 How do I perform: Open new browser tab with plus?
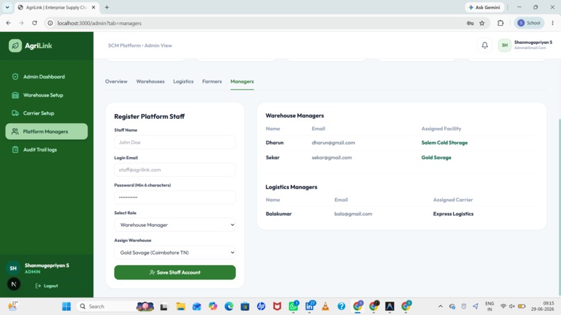(106, 7)
